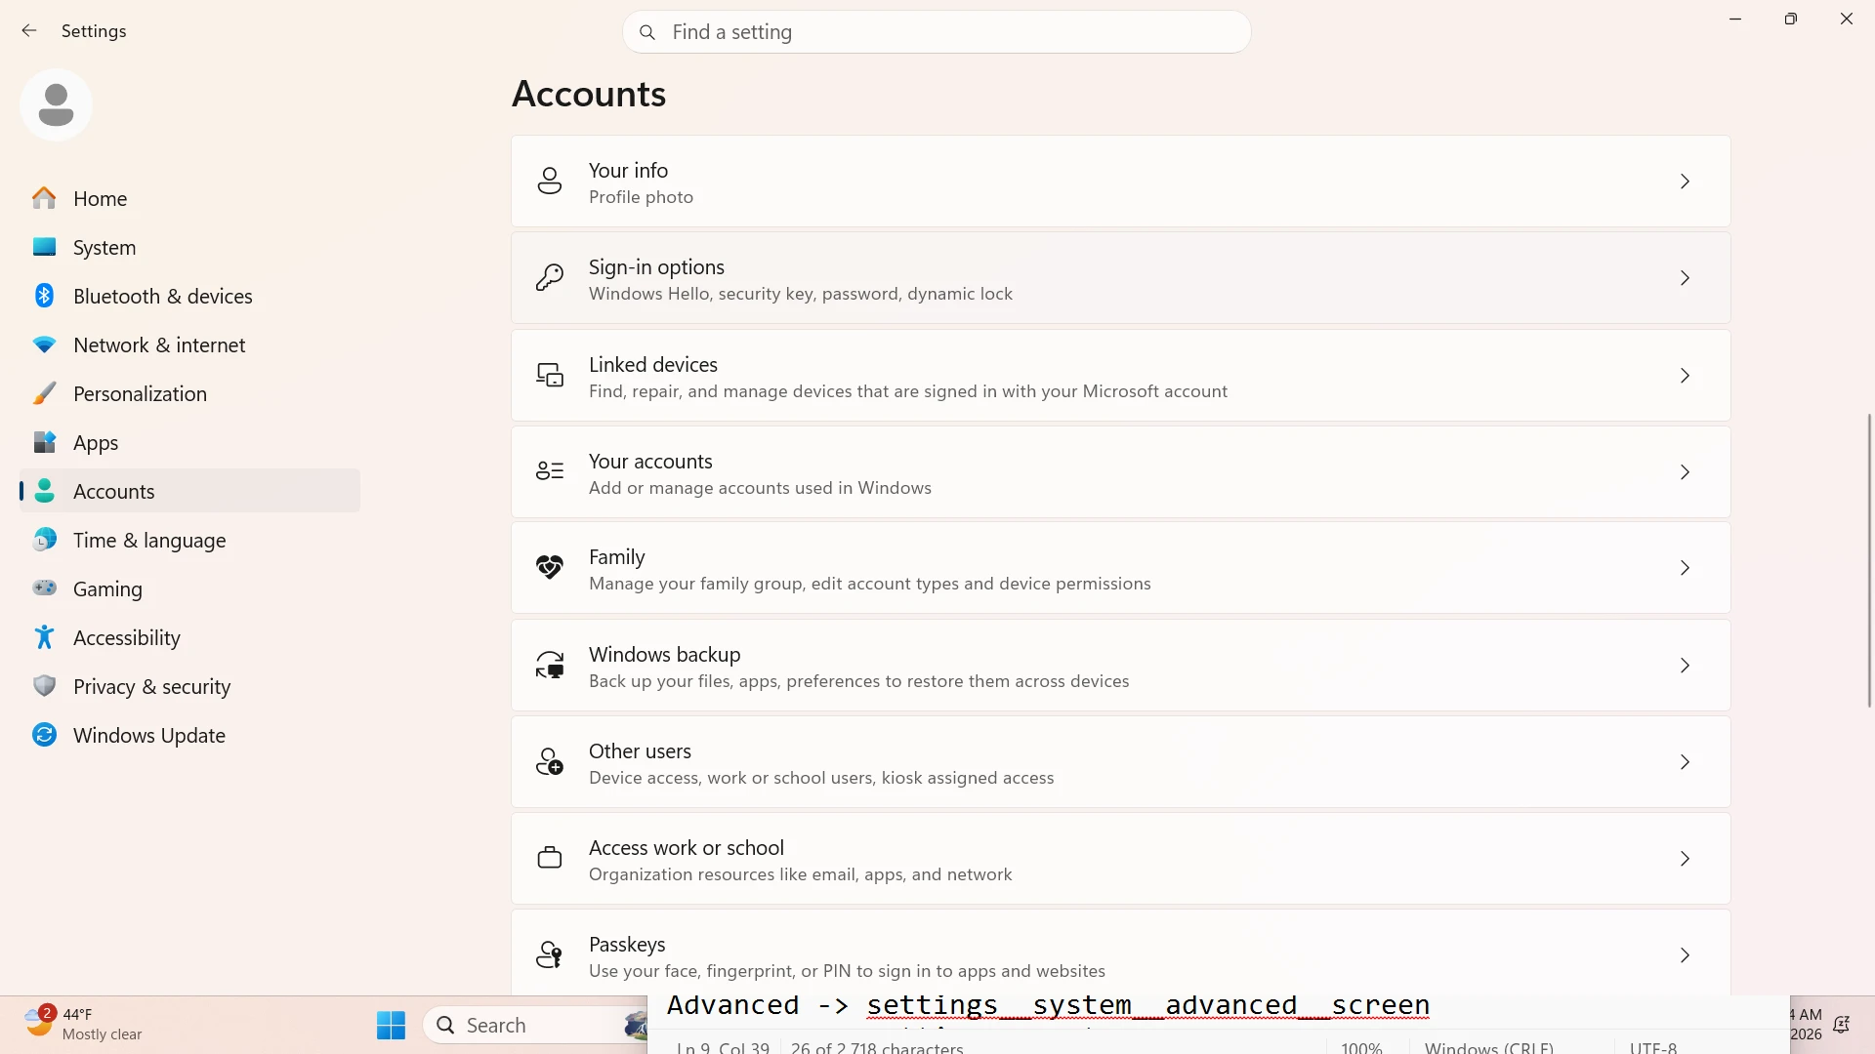The height and width of the screenshot is (1054, 1875).
Task: Click the Linked devices icon
Action: (550, 375)
